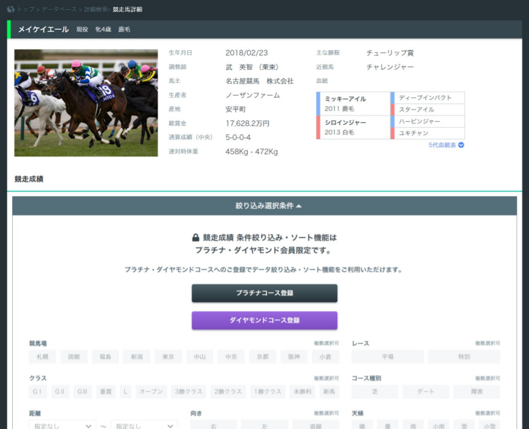Viewport: 529px width, 429px height.
Task: Select dam シロインジャー in pedigree
Action: point(345,122)
